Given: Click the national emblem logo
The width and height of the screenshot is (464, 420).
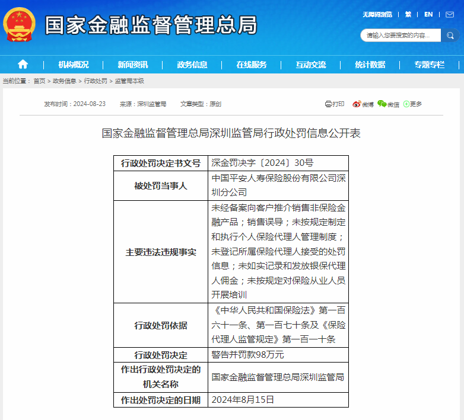Looking at the screenshot, I should (x=19, y=24).
